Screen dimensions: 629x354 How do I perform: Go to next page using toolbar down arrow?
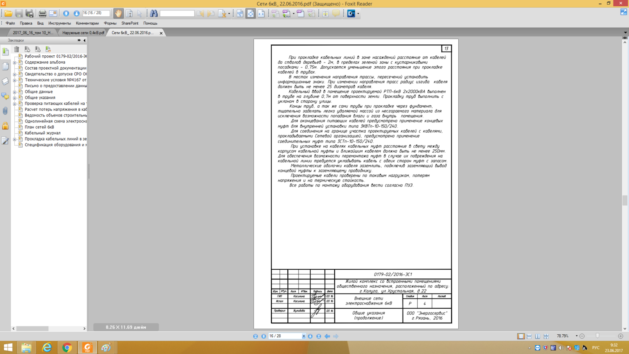coord(76,13)
